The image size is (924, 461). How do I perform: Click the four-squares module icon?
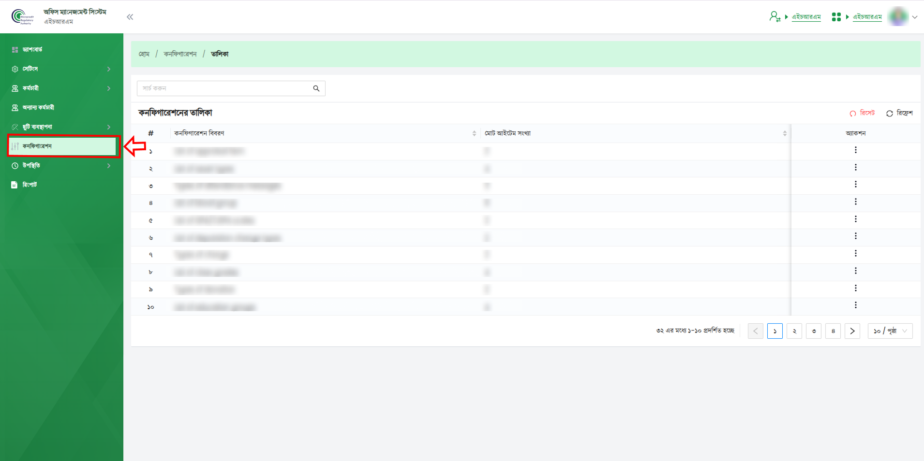pyautogui.click(x=836, y=17)
